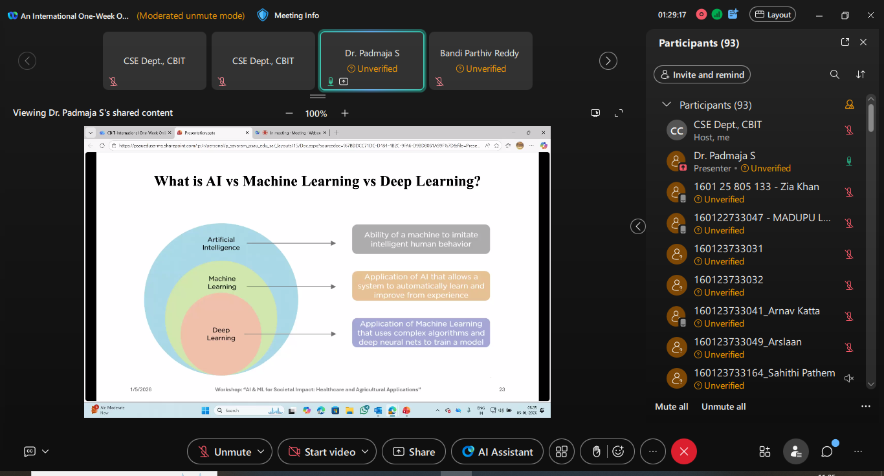
Task: Pop out the Participants panel
Action: click(x=845, y=42)
